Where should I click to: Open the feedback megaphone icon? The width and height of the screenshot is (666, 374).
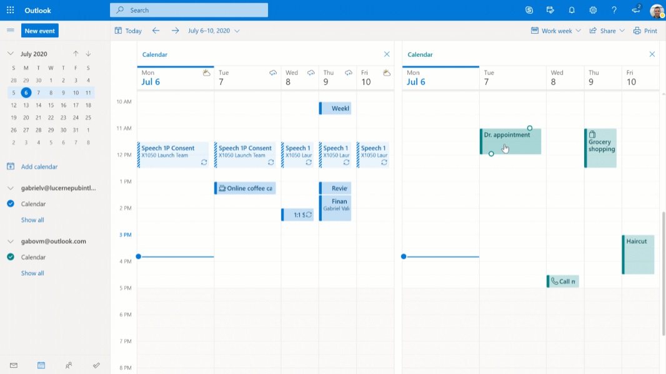click(636, 10)
